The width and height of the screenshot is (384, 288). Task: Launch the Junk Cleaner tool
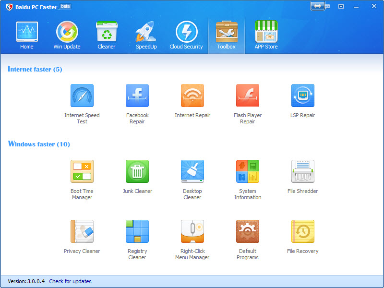[137, 171]
